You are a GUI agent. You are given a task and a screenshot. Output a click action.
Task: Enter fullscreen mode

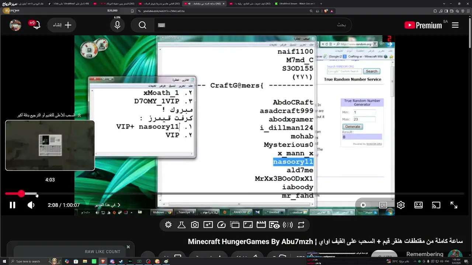454,205
